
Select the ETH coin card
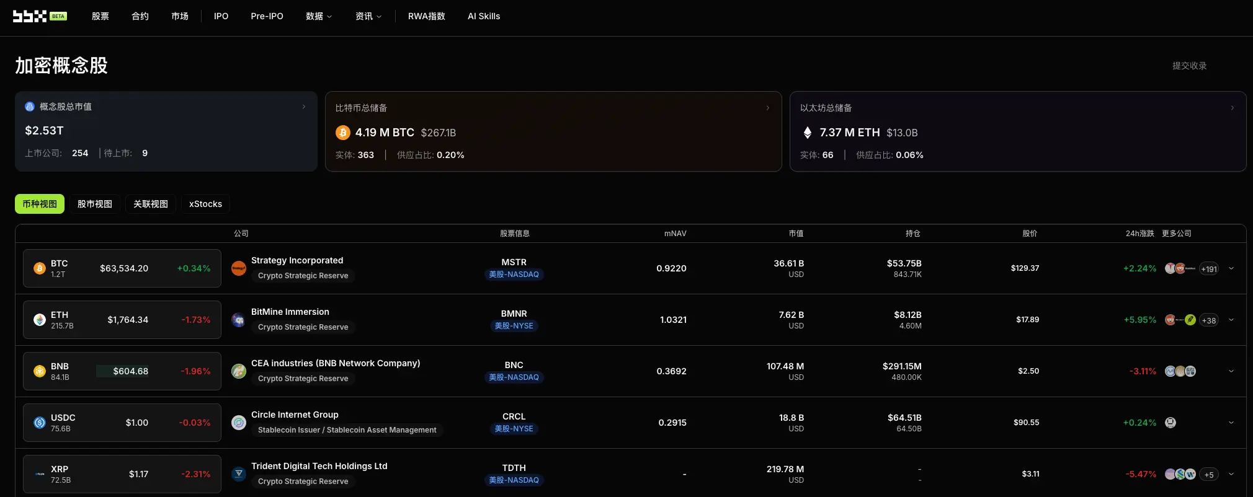pos(122,320)
